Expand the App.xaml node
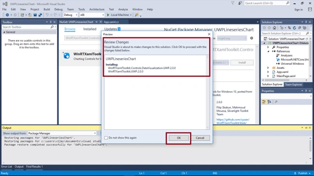 click(268, 72)
